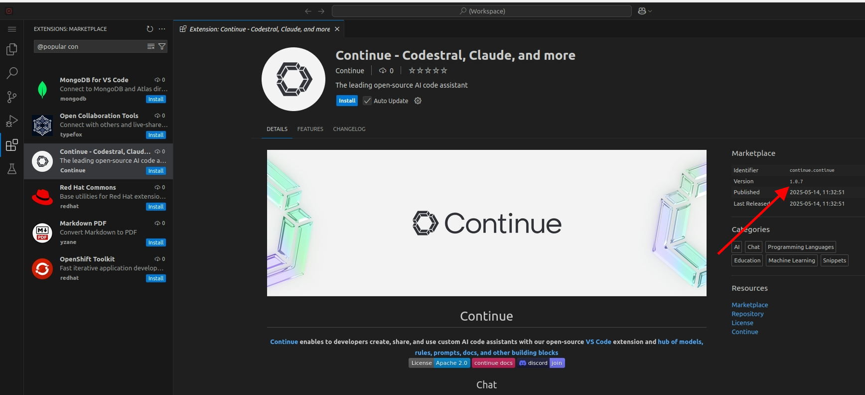Viewport: 865px width, 395px height.
Task: Open Views and More Actions ellipsis
Action: 162,29
